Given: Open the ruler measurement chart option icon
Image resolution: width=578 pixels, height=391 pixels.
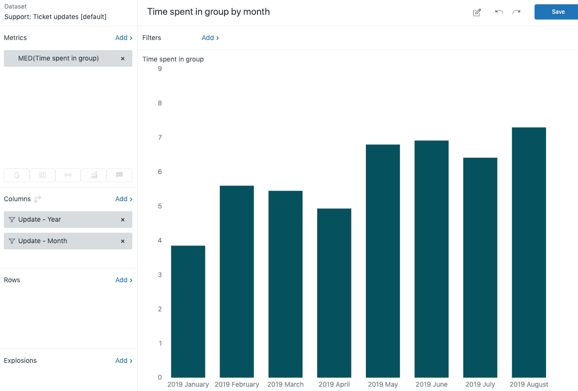Looking at the screenshot, I should 42,175.
